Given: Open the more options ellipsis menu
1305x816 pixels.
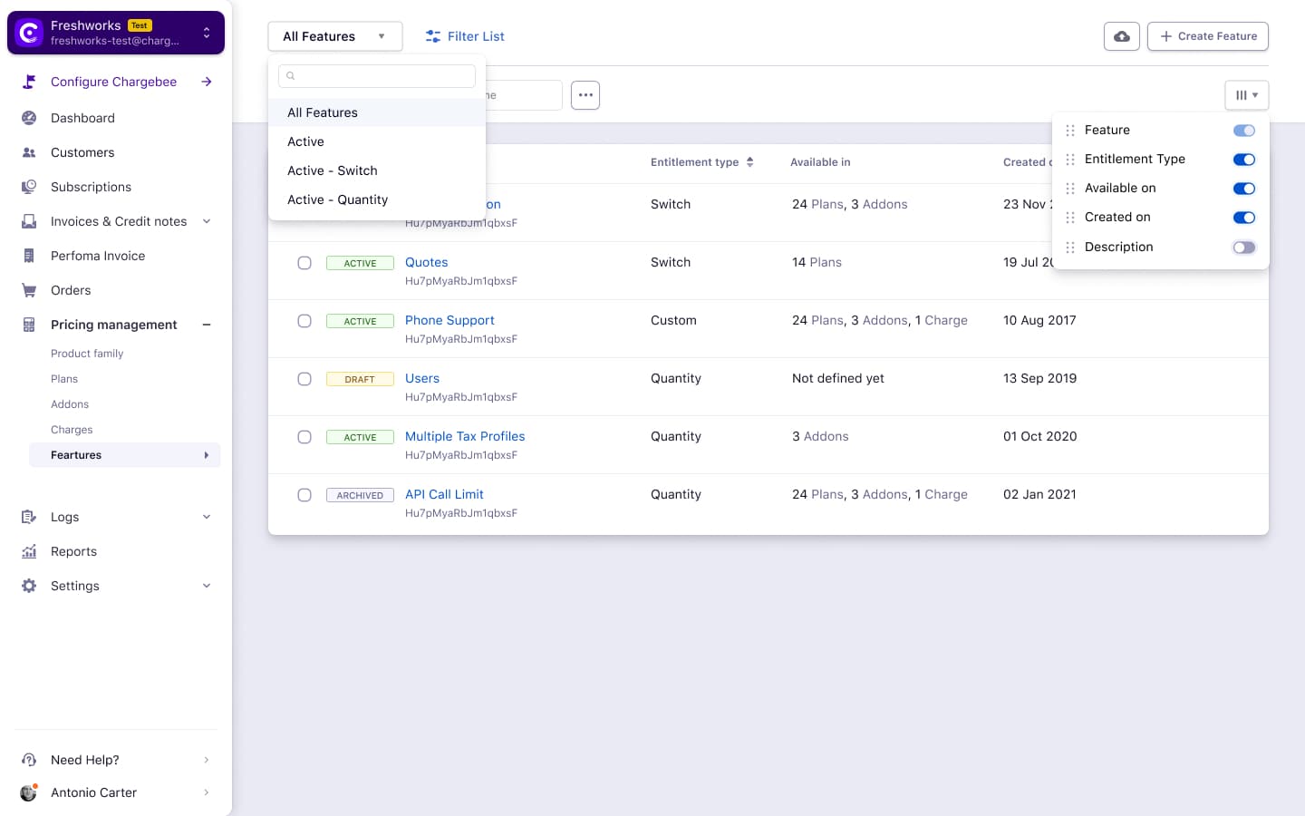Looking at the screenshot, I should click(585, 94).
